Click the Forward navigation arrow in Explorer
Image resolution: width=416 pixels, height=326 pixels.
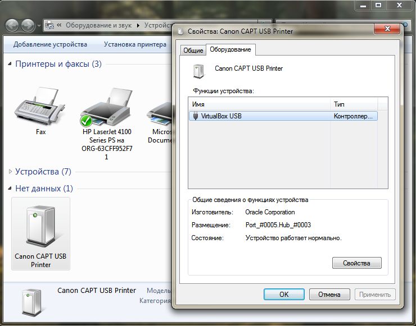[28, 26]
